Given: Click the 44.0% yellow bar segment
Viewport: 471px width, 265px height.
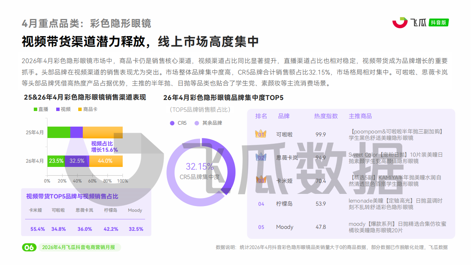Looking at the screenshot, I should 106,161.
